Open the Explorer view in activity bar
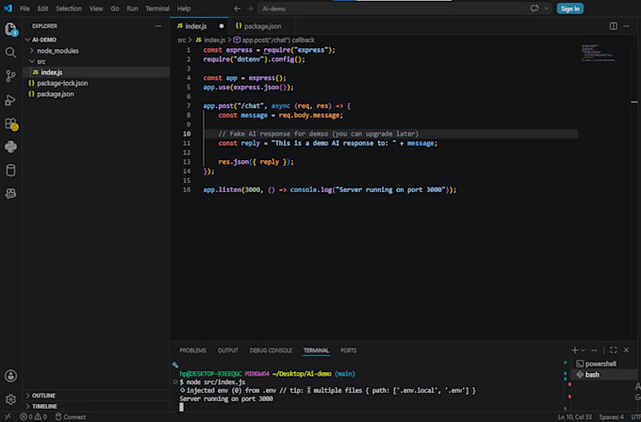641x422 pixels. 10,29
